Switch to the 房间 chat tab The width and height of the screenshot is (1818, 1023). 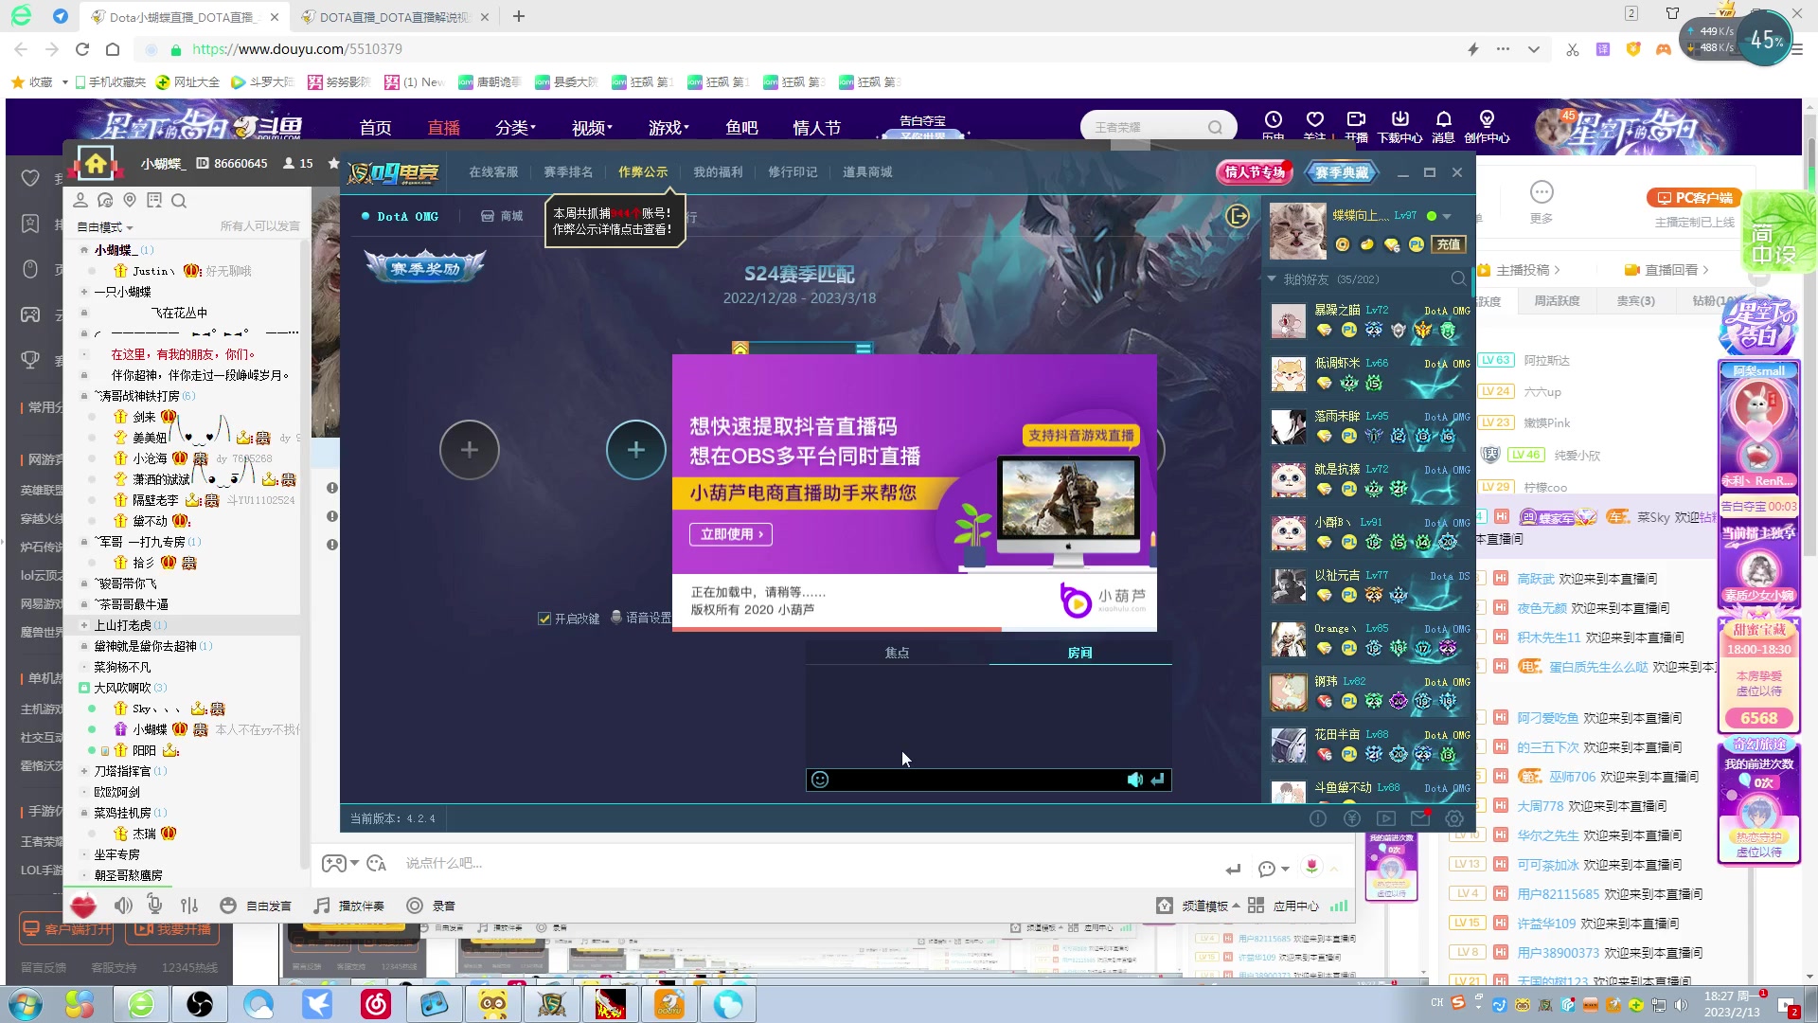pos(1080,653)
